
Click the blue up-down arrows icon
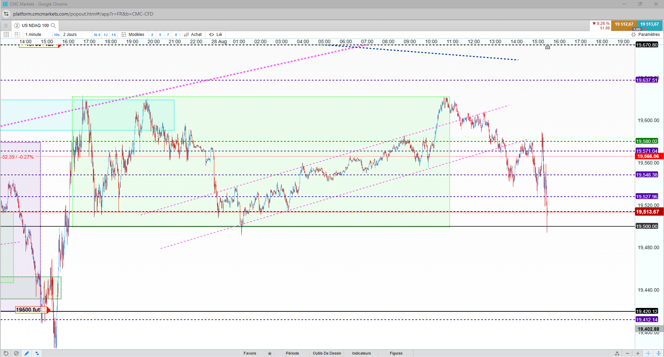[37, 353]
